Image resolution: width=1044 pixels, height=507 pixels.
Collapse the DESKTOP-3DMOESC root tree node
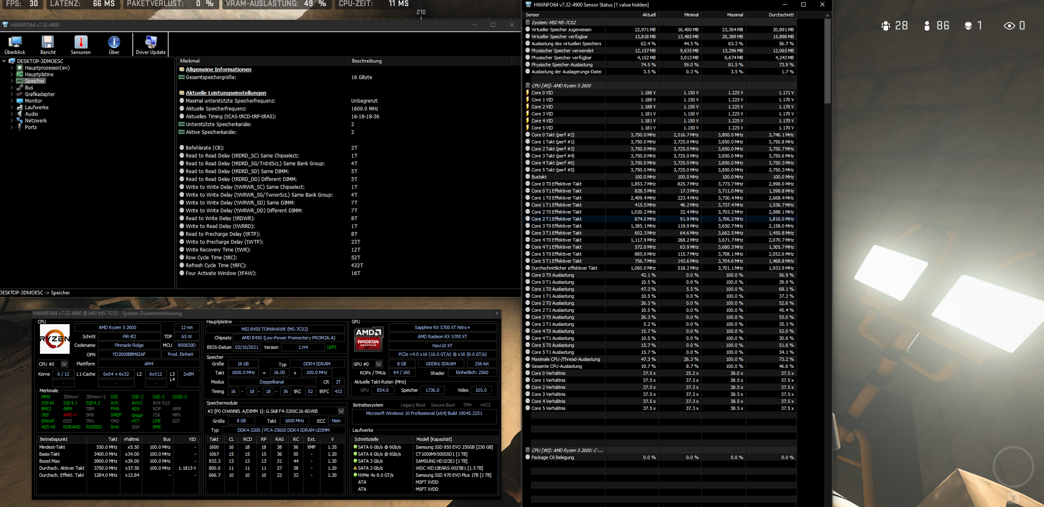[4, 61]
